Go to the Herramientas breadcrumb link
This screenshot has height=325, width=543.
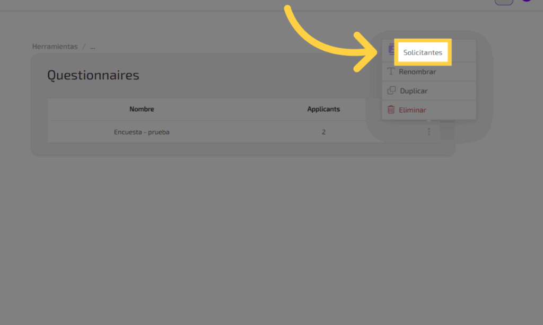point(55,47)
